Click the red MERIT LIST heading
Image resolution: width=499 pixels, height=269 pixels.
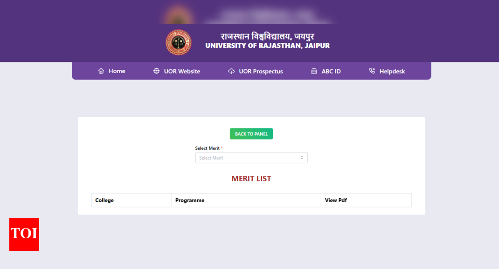251,179
